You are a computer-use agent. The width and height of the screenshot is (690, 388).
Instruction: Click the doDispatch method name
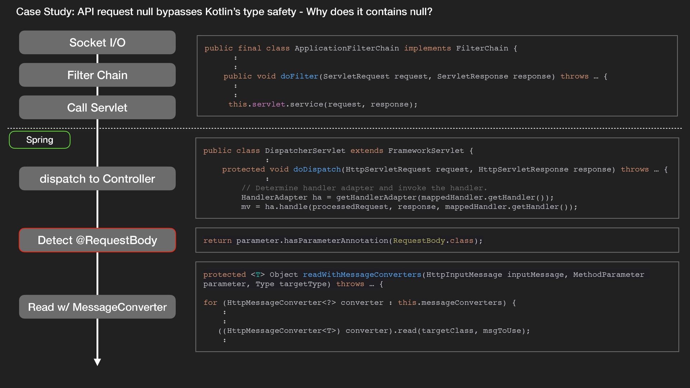(x=317, y=169)
